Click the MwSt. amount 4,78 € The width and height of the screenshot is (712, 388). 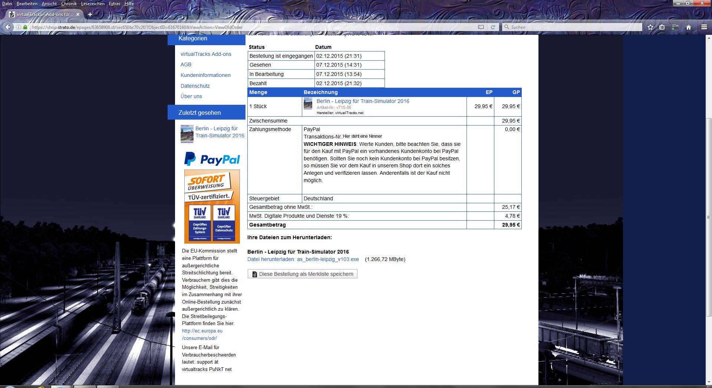pyautogui.click(x=512, y=216)
